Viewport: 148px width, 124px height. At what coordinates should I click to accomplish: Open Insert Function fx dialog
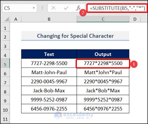point(78,8)
